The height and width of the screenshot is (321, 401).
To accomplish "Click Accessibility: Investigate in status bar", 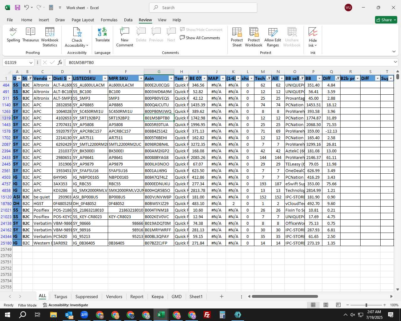I will [65, 305].
